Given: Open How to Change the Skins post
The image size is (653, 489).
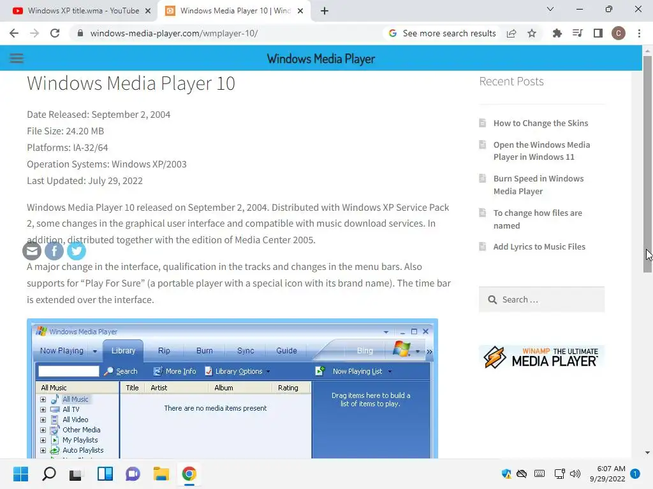Looking at the screenshot, I should click(541, 123).
